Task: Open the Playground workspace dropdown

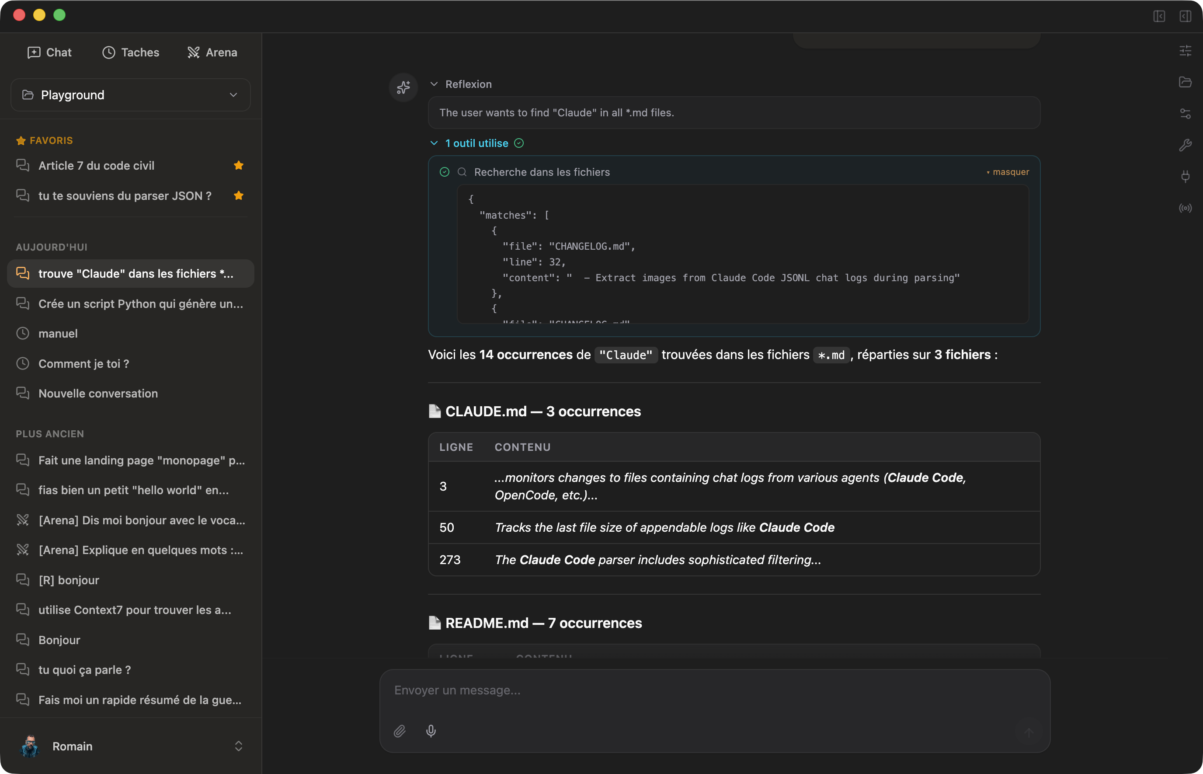Action: click(x=130, y=94)
